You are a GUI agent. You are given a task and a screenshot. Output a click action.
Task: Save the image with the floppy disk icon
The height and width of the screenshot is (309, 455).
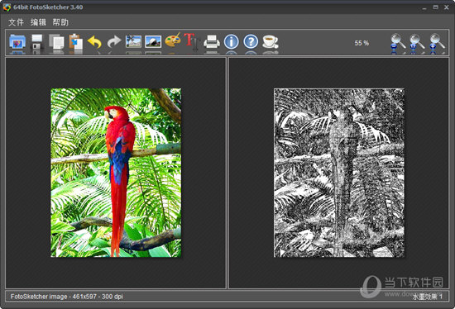coord(37,42)
